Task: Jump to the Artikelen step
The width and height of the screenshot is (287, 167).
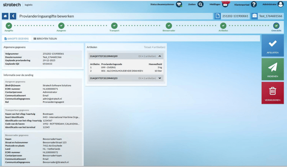Action: pyautogui.click(x=223, y=26)
